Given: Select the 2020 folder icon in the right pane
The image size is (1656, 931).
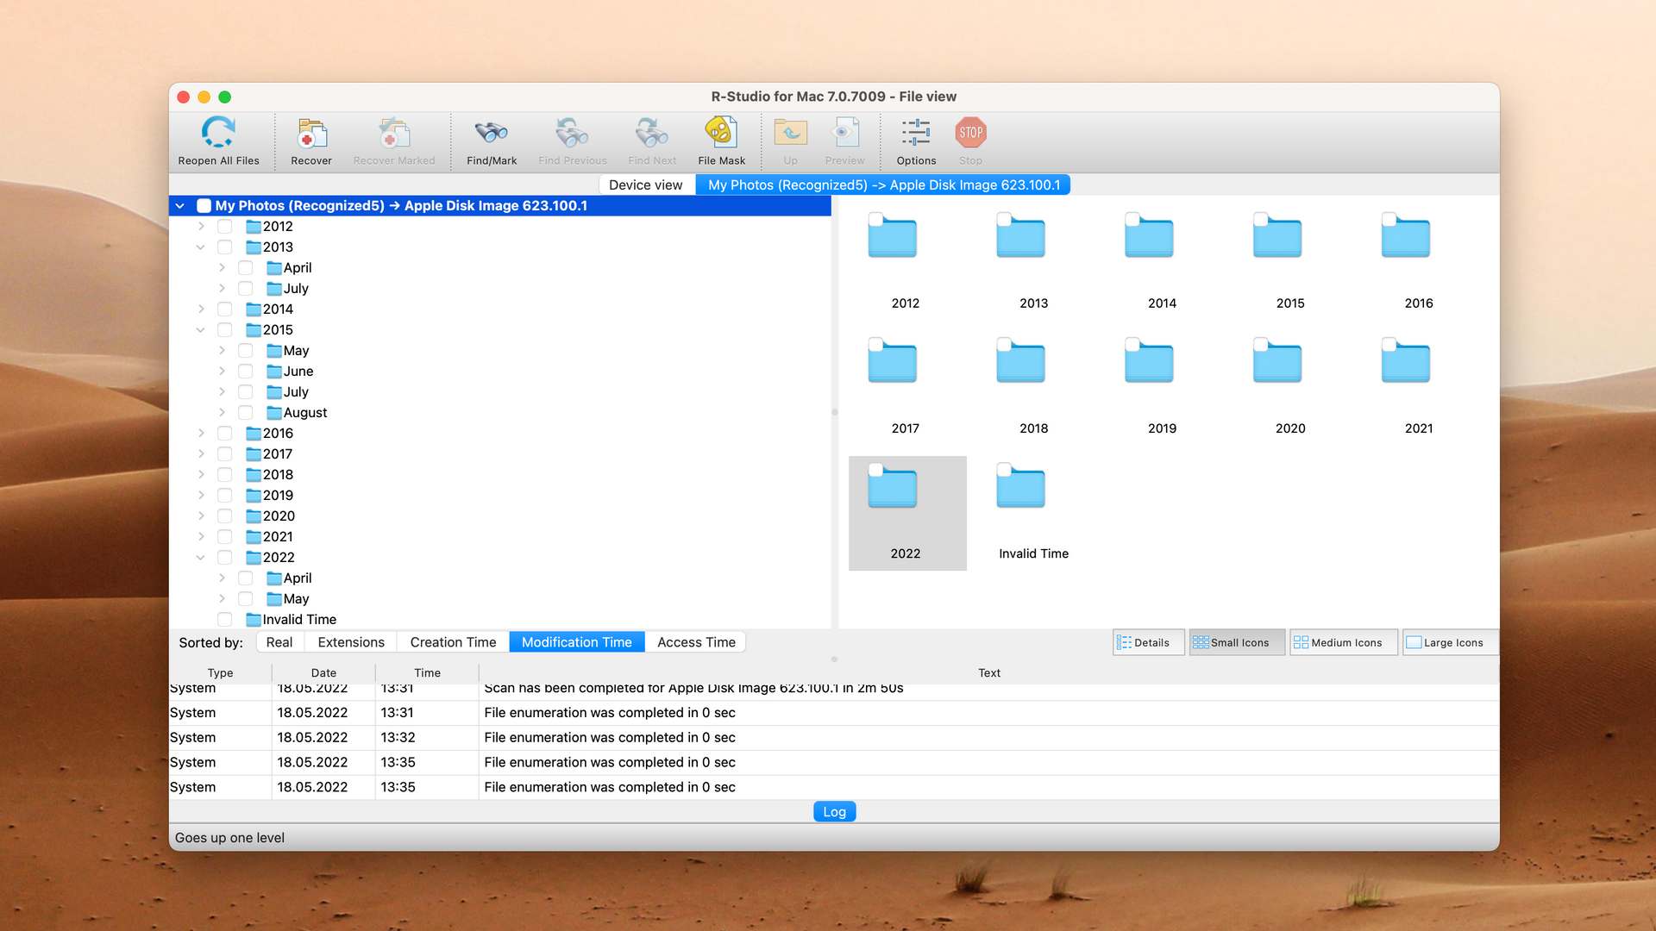Looking at the screenshot, I should (1277, 360).
